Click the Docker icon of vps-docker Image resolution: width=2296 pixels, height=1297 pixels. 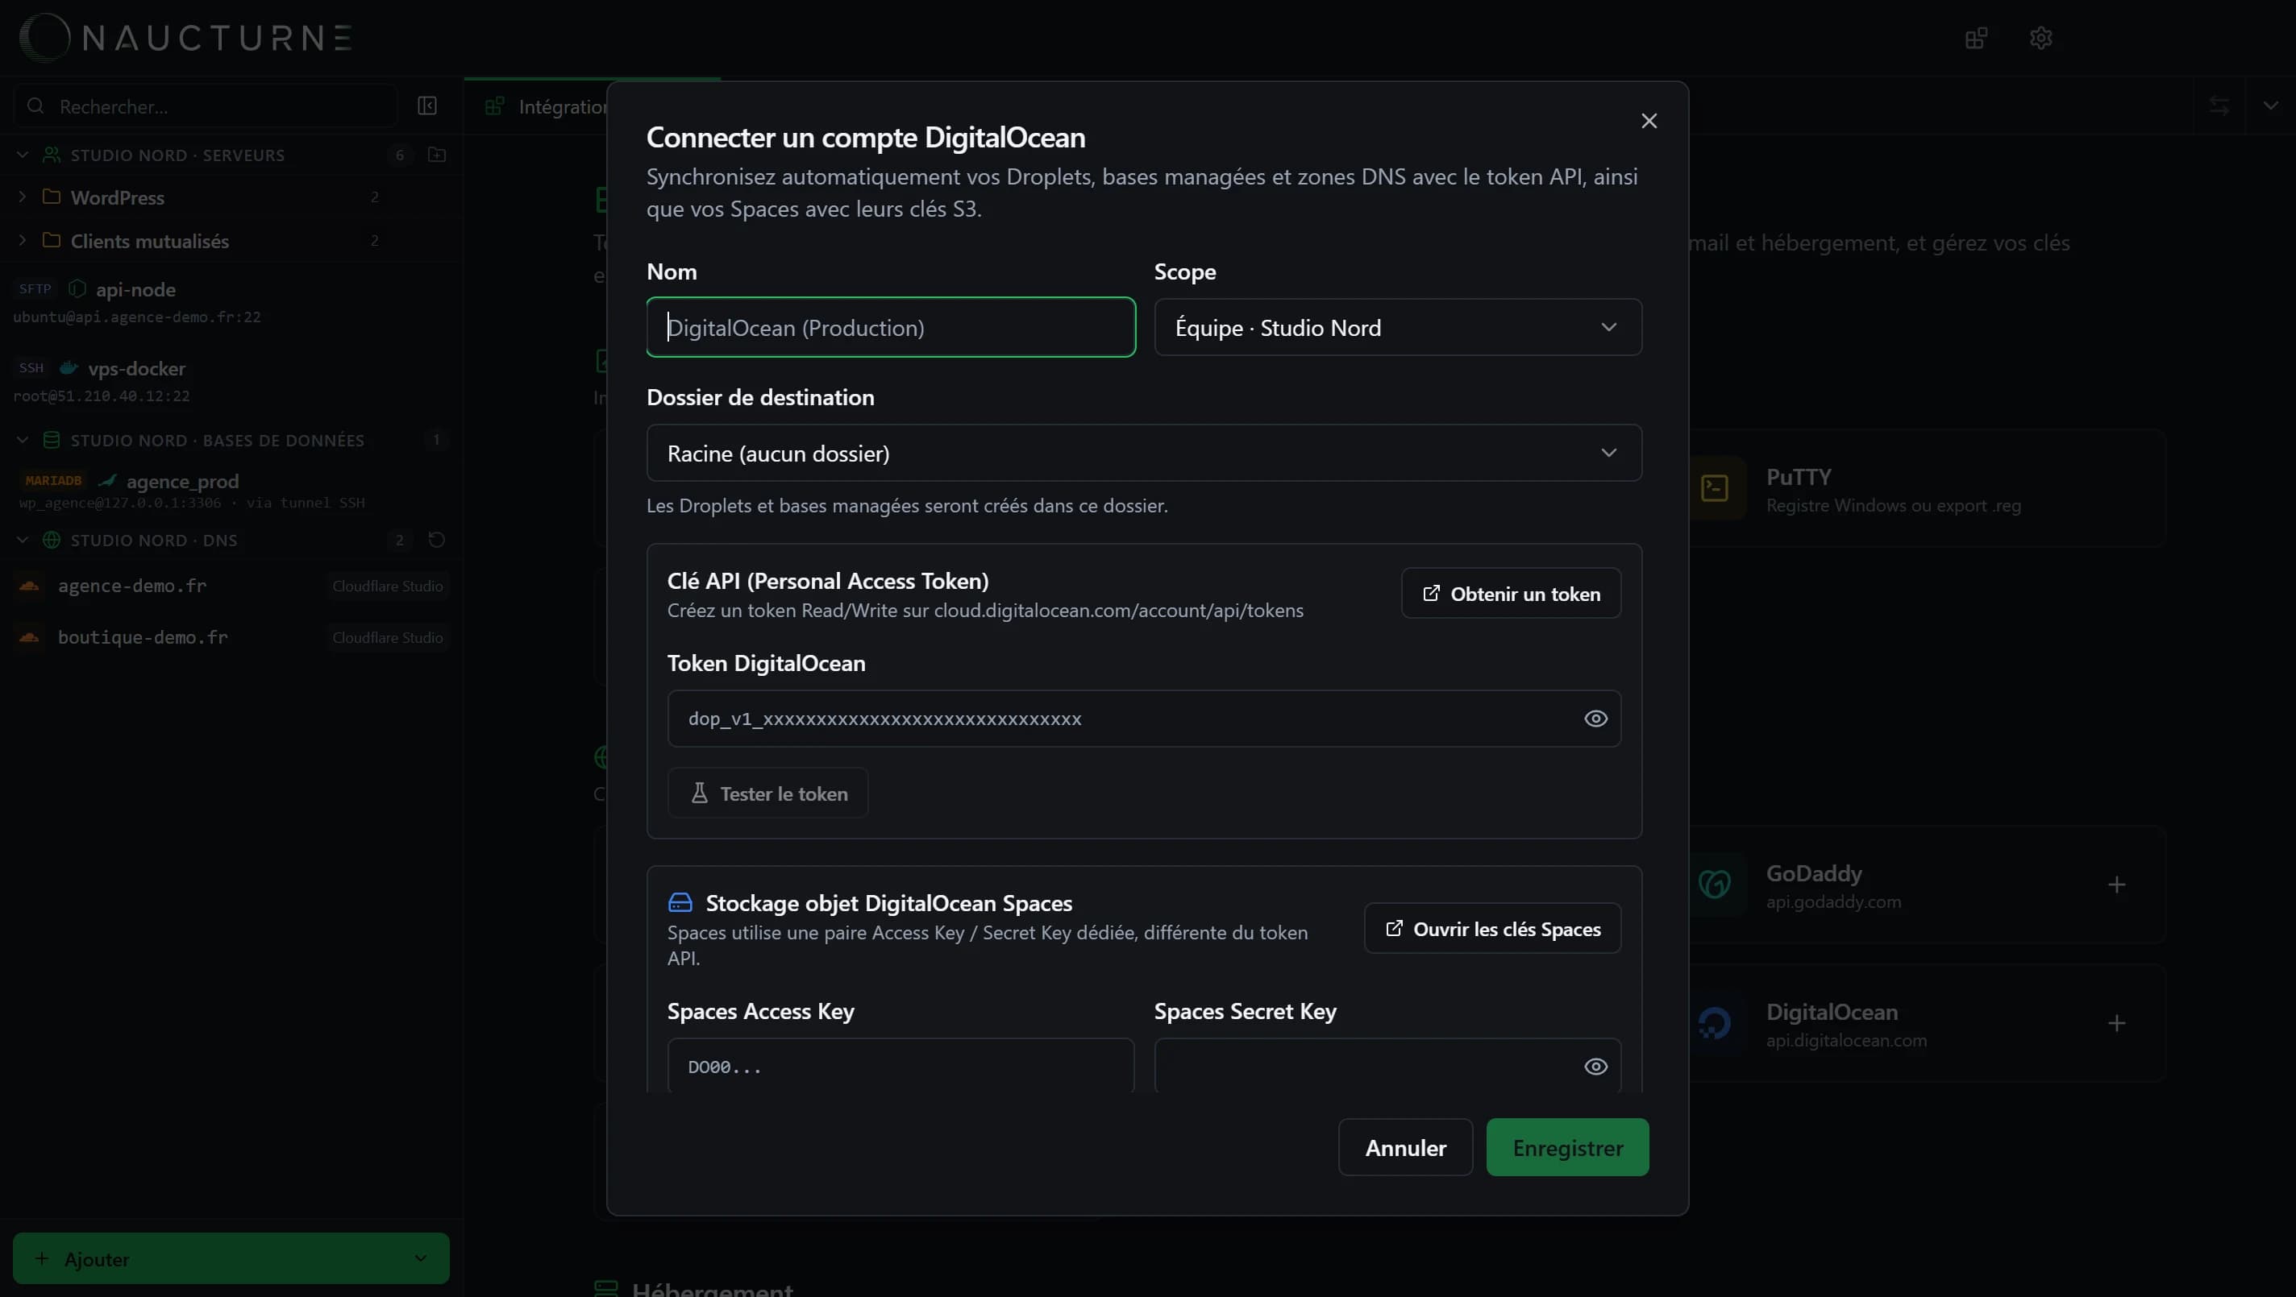[x=69, y=368]
